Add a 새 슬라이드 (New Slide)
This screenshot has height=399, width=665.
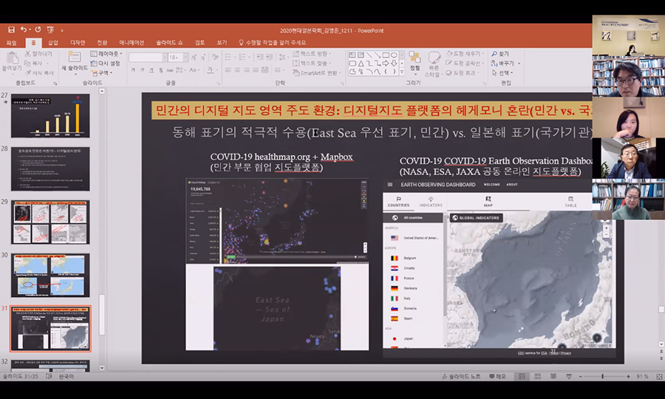click(75, 62)
